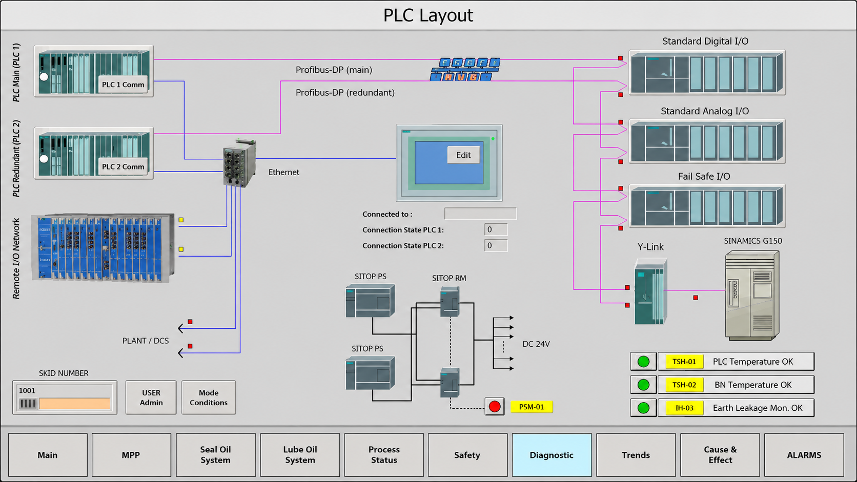
Task: Click the Standard Analog I/O rack
Action: tap(707, 142)
